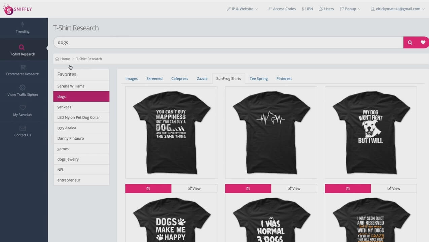View the 'Happiness dog' shirt
The height and width of the screenshot is (242, 429).
point(194,188)
